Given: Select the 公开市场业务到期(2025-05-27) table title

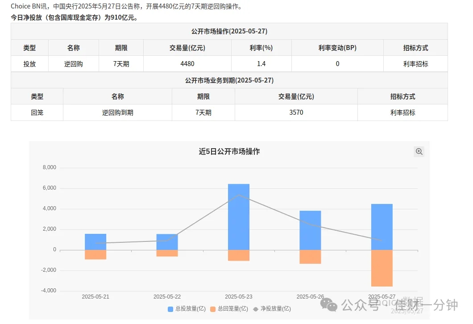Looking at the screenshot, I should pyautogui.click(x=229, y=80).
